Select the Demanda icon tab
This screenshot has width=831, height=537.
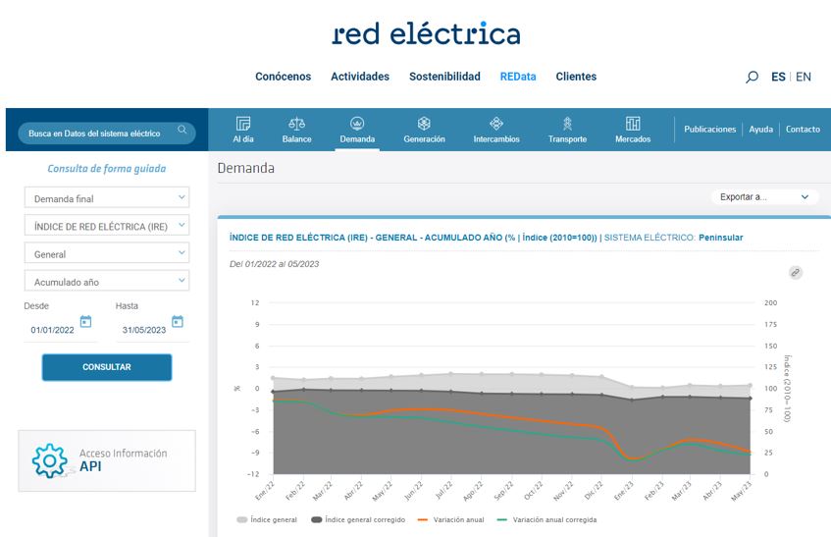[x=357, y=124]
